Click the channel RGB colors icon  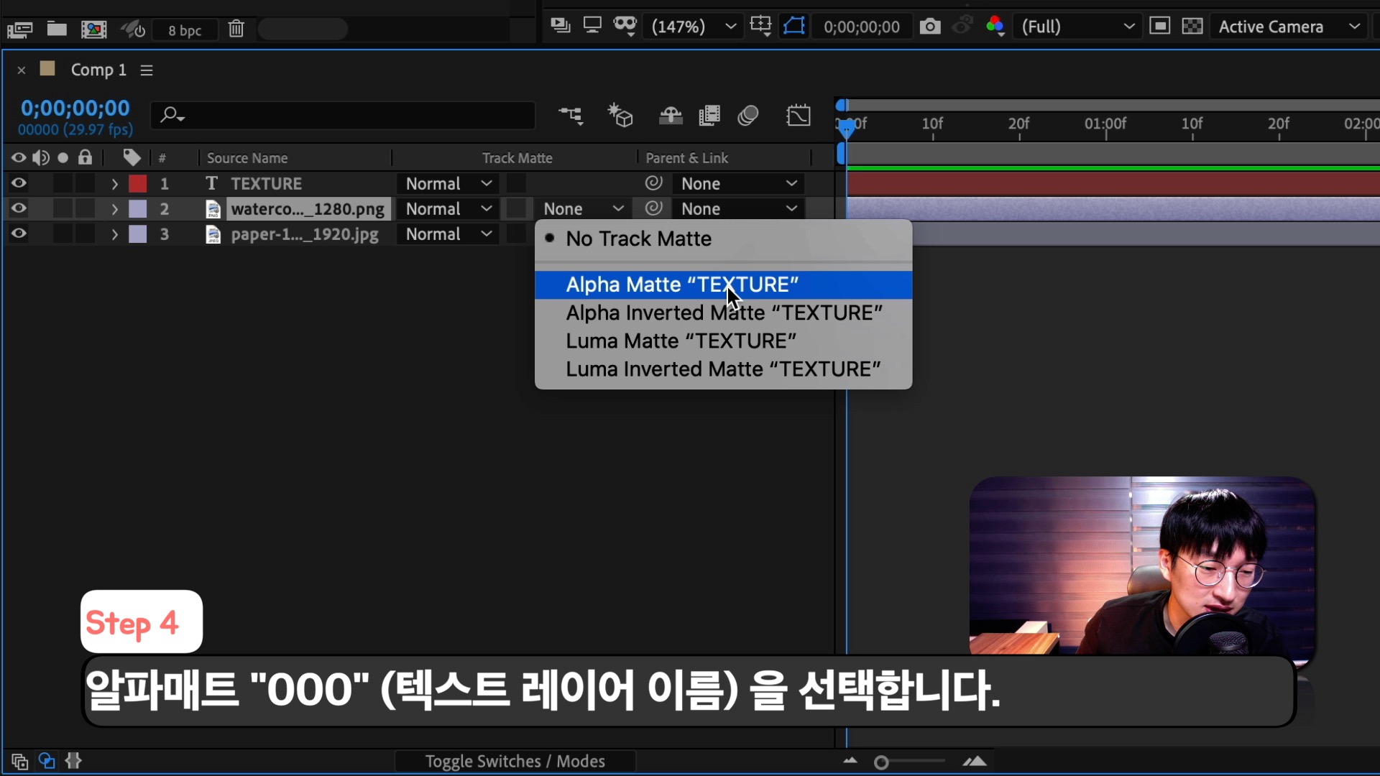995,27
